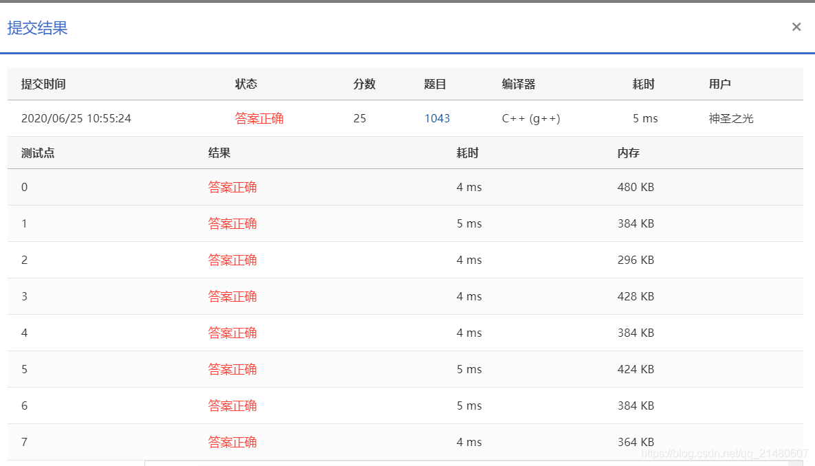
Task: Click the overall time 5 ms in the summary row
Action: pos(645,118)
